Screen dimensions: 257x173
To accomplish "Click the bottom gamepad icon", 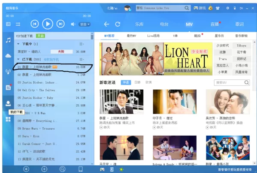I will pyautogui.click(x=102, y=169).
